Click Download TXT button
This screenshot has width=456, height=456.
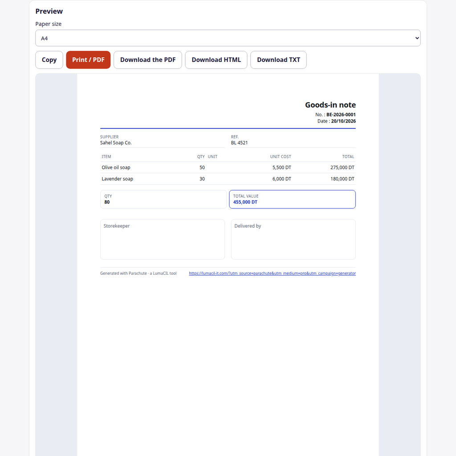coord(278,60)
